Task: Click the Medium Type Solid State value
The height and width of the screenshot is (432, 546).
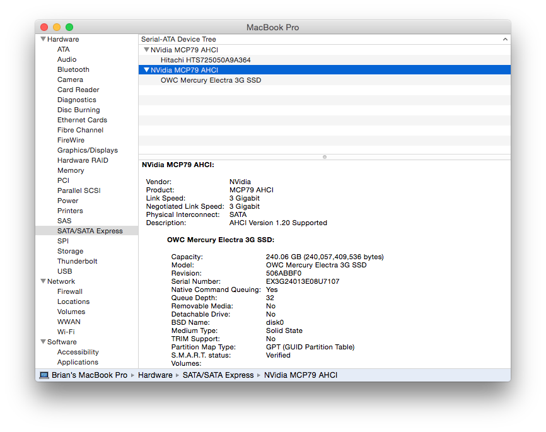Action: coord(284,330)
